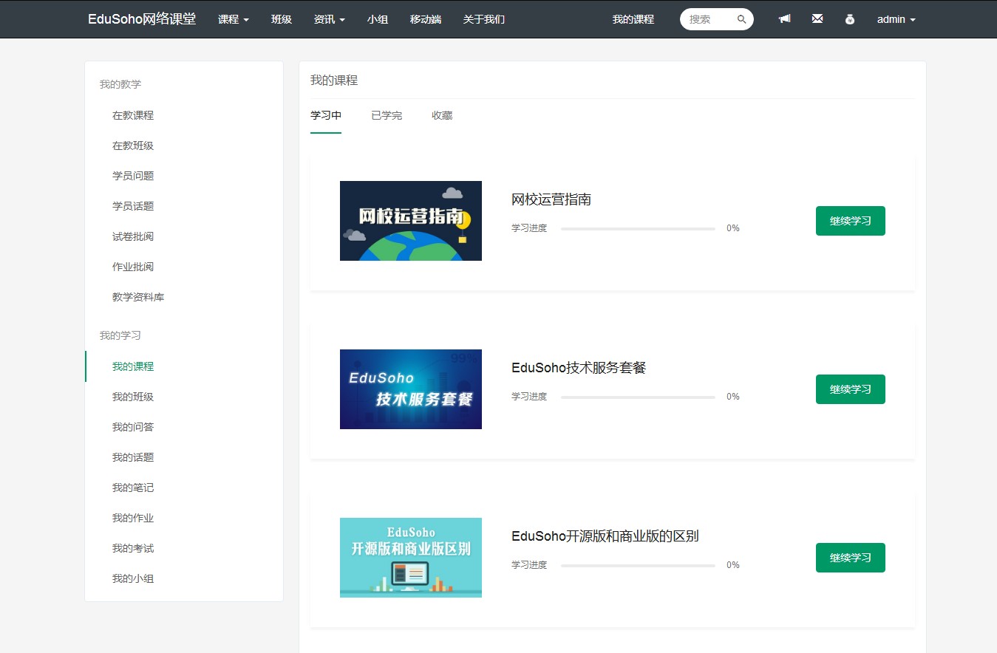Open the 收藏 tab
The image size is (997, 653).
click(442, 115)
